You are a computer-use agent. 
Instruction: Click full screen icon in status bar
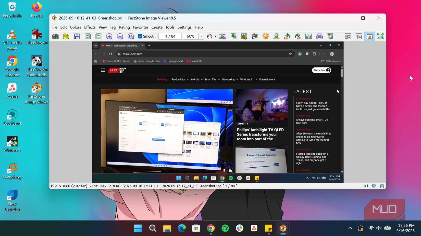click(x=382, y=186)
